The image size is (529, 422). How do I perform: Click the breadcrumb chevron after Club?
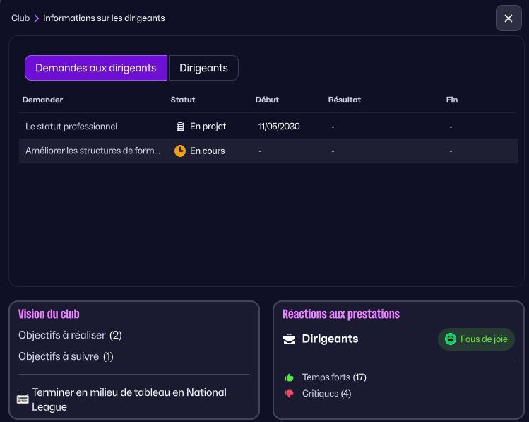(x=37, y=18)
